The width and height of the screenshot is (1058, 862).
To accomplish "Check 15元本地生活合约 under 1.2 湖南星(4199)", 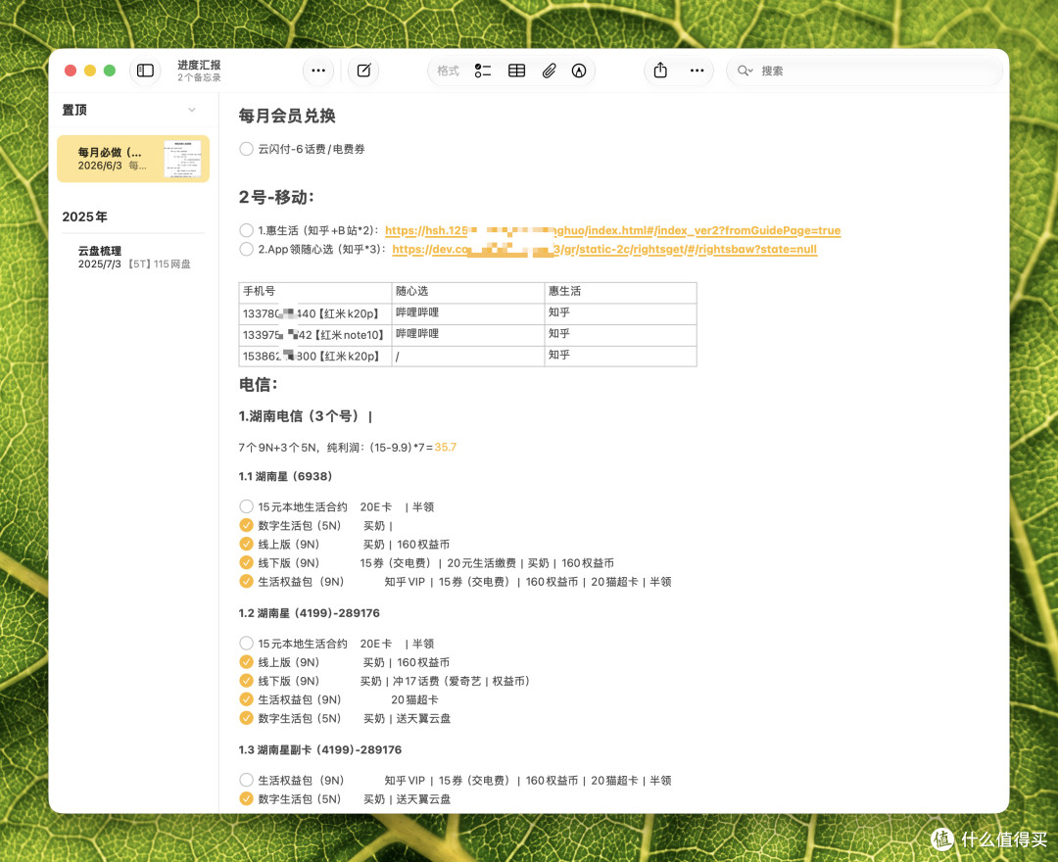I will 246,644.
